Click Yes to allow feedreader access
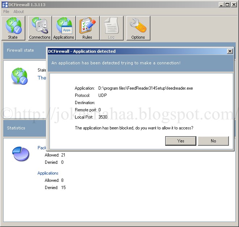 coord(181,141)
